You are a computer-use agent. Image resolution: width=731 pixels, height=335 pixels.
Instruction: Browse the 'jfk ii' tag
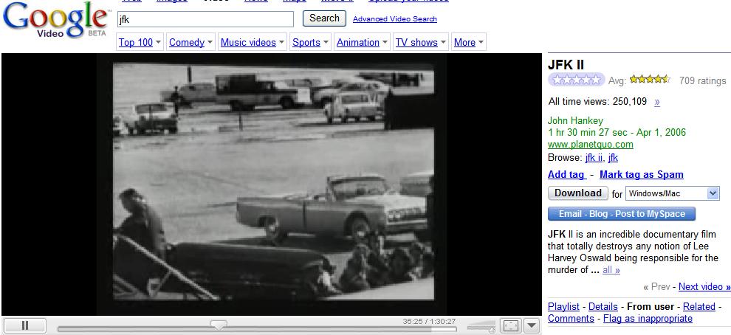coord(594,157)
